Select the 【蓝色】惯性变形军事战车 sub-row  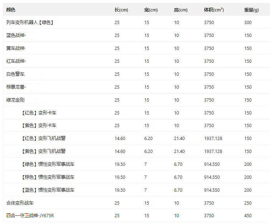click(48, 190)
